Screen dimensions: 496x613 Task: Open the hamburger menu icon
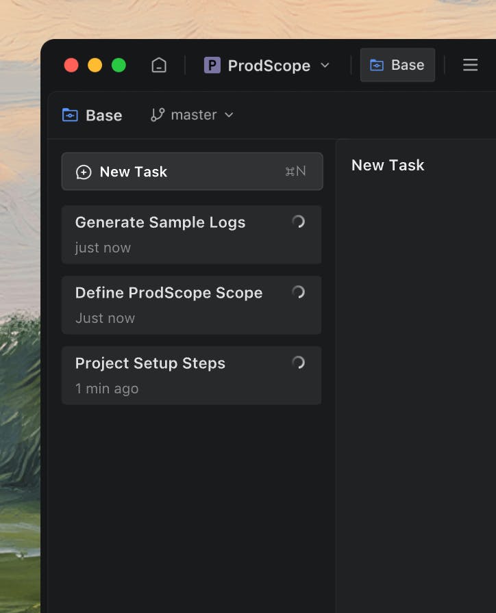(x=470, y=65)
